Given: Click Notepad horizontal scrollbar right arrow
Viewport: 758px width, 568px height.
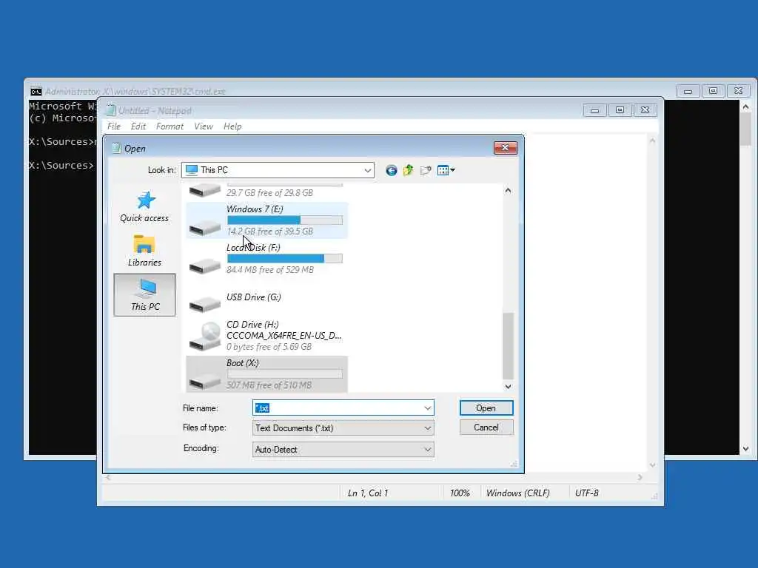Looking at the screenshot, I should pyautogui.click(x=640, y=477).
